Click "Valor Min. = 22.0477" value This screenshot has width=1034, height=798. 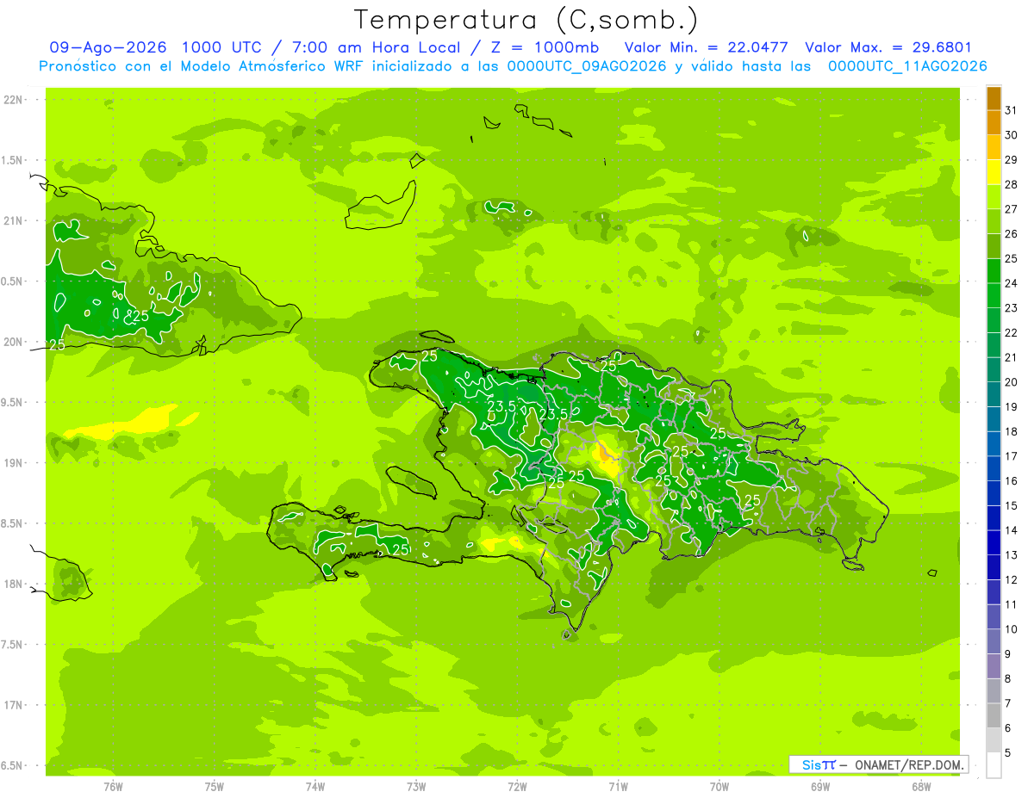[x=706, y=47]
